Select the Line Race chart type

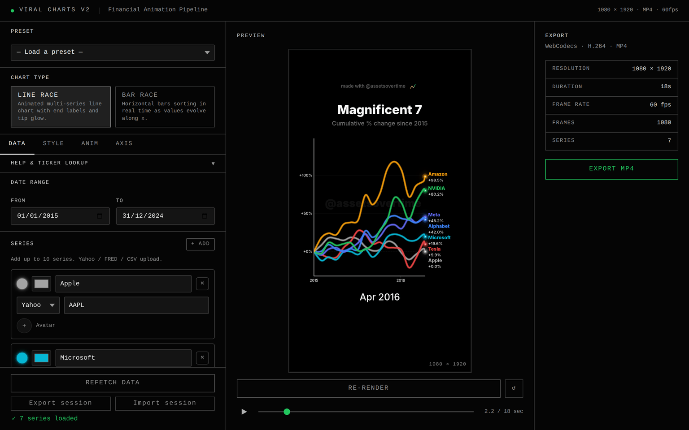61,107
